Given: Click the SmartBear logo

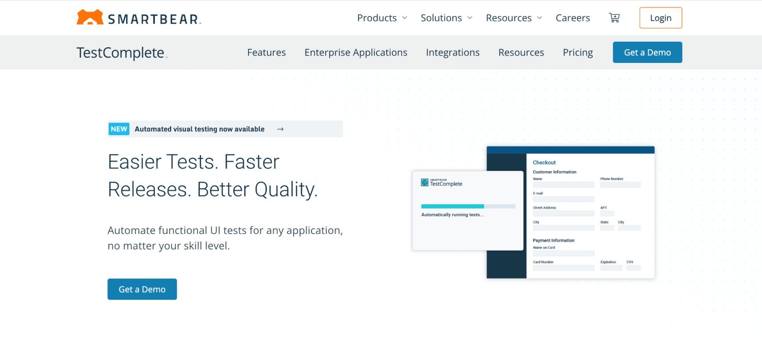Looking at the screenshot, I should click(139, 18).
